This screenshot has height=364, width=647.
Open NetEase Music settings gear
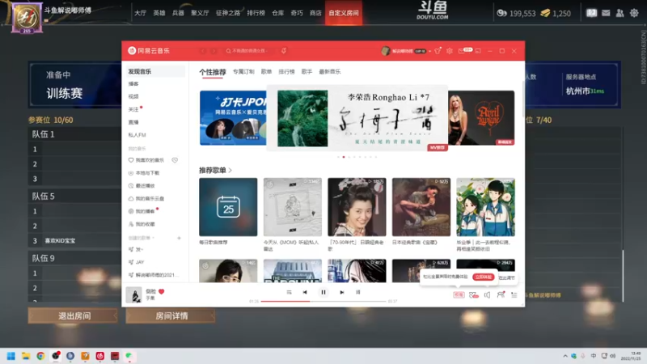click(450, 51)
